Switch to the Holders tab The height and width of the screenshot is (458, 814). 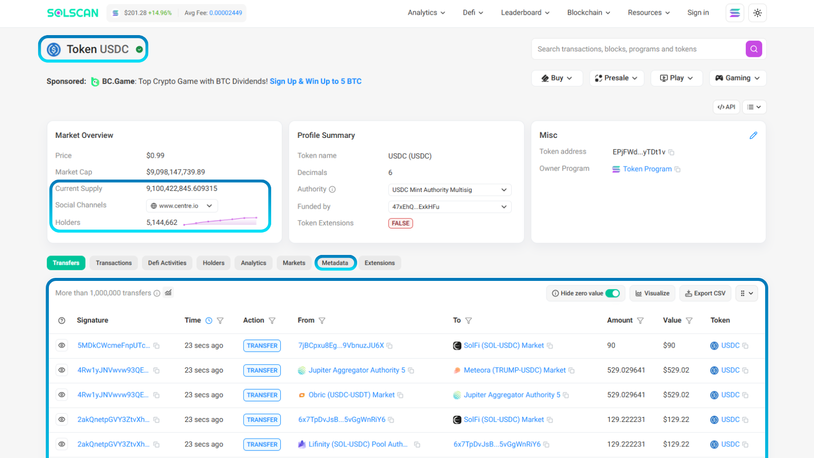(214, 263)
